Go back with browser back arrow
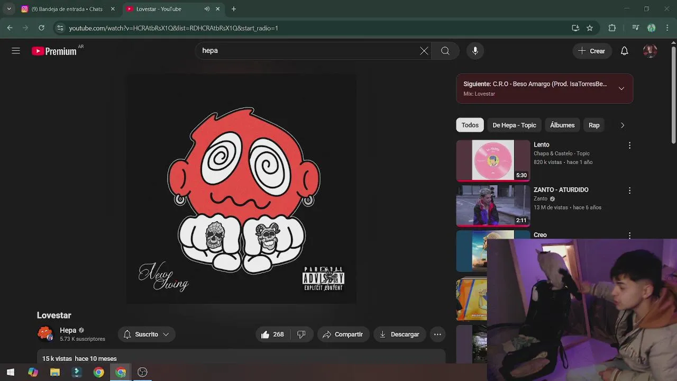677x381 pixels. [10, 28]
